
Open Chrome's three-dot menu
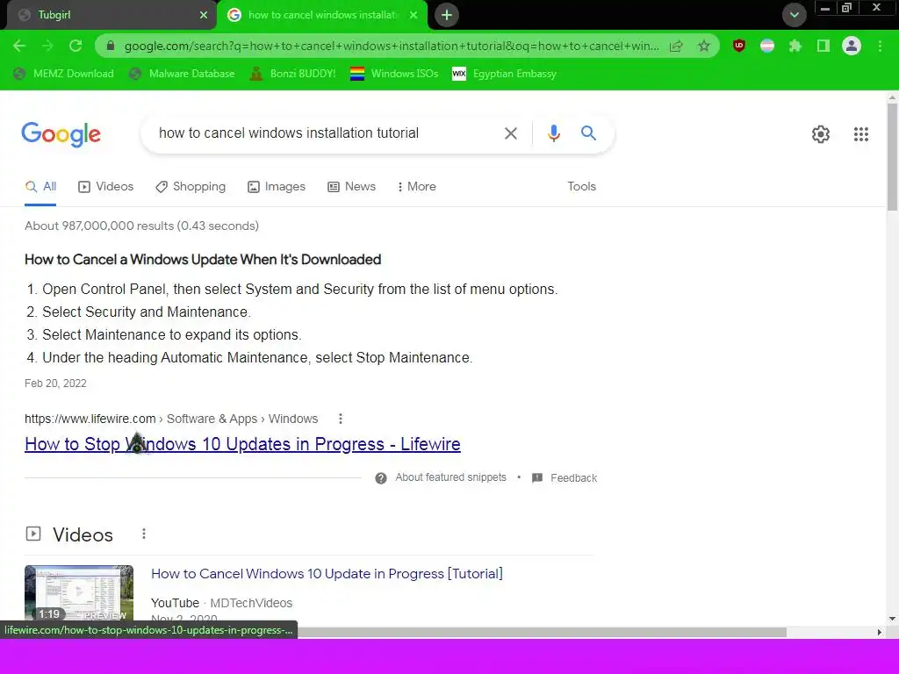pos(880,46)
